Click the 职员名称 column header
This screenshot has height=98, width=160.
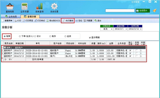[x=9, y=43]
